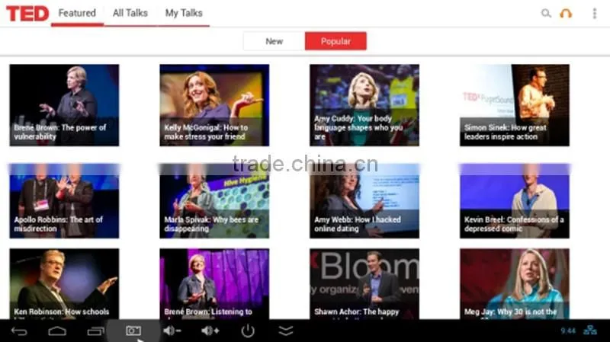
Task: Open the search magnifier icon
Action: point(546,13)
